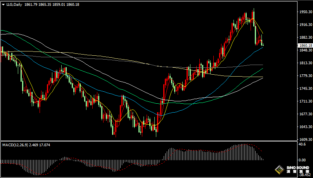Screen dimensions: 313x178
Task: Click the 1882.30 price axis label
Action: [306, 38]
